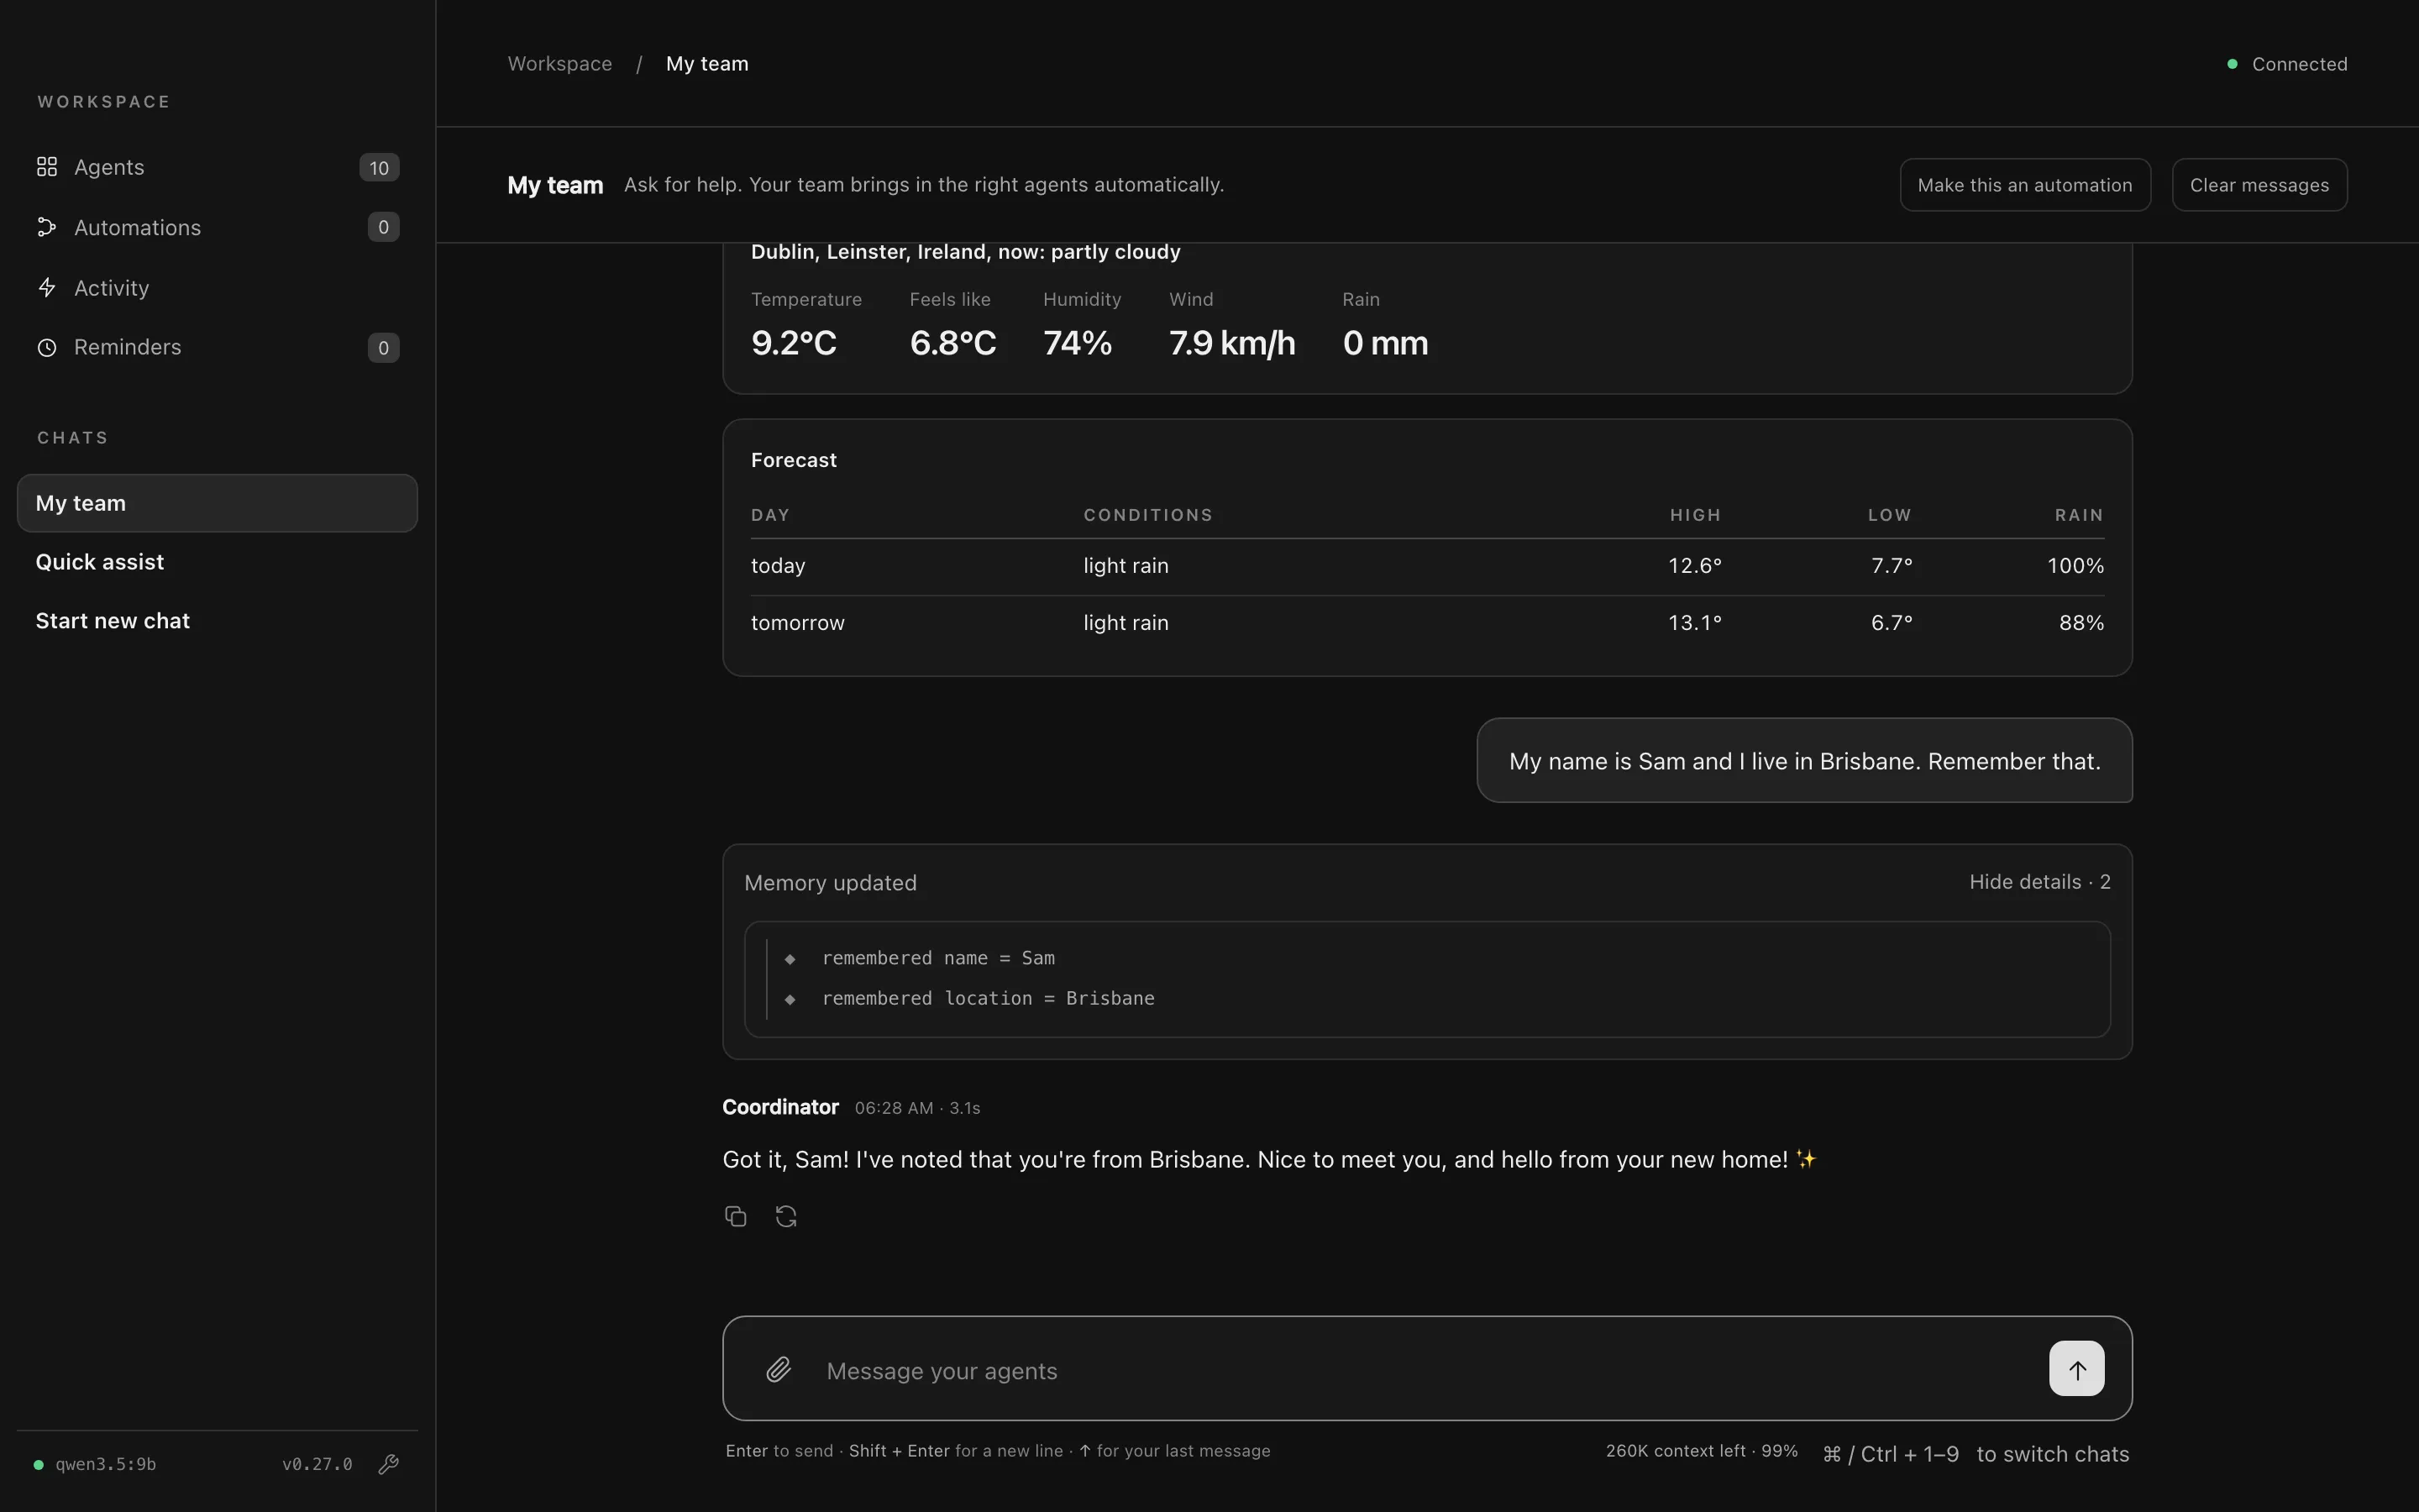Screen dimensions: 2419x1512
Task: Open settings via the wrench icon
Action: [x=389, y=1464]
